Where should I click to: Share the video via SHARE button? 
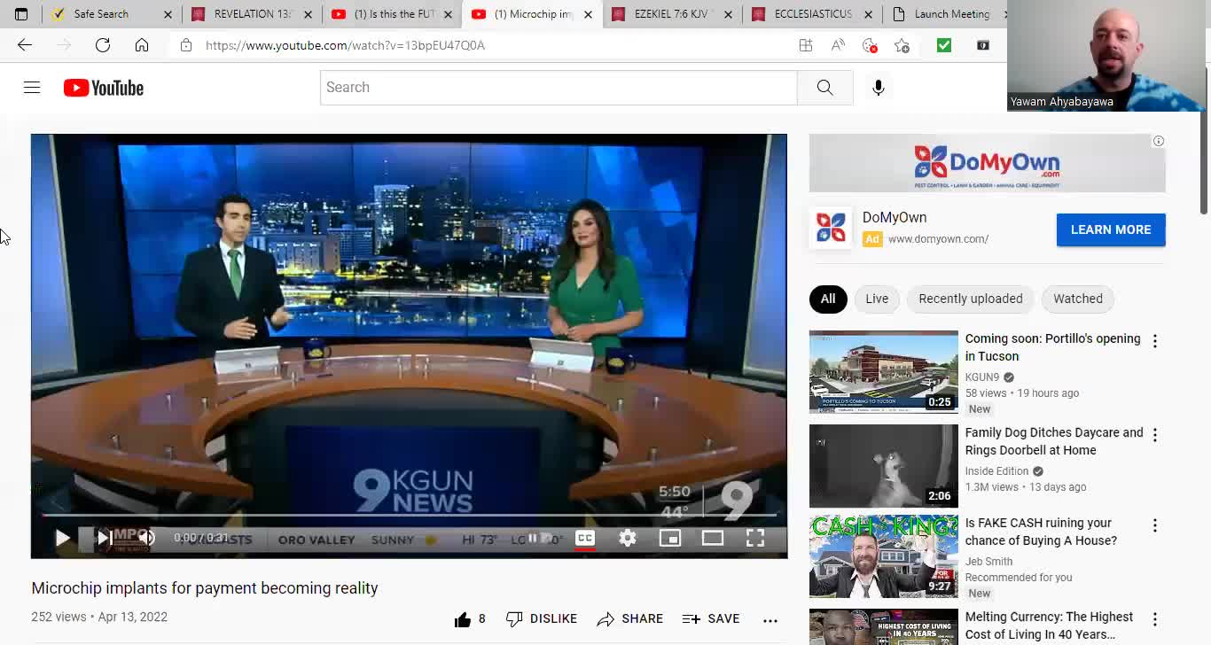630,619
